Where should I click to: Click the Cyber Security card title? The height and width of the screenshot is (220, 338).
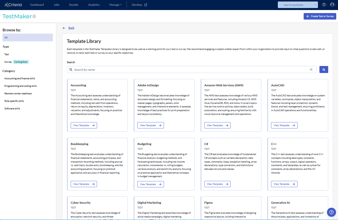tap(81, 203)
